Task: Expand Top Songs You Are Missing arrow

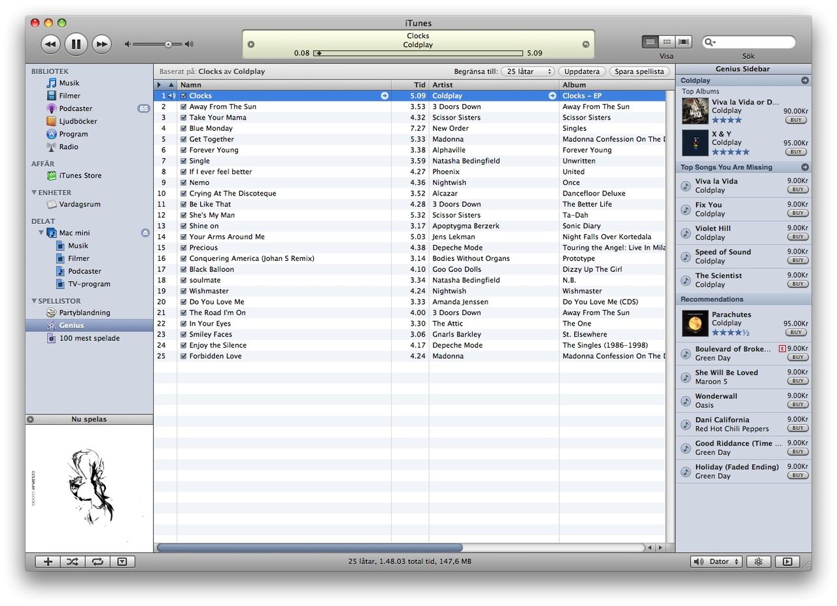Action: coord(805,167)
